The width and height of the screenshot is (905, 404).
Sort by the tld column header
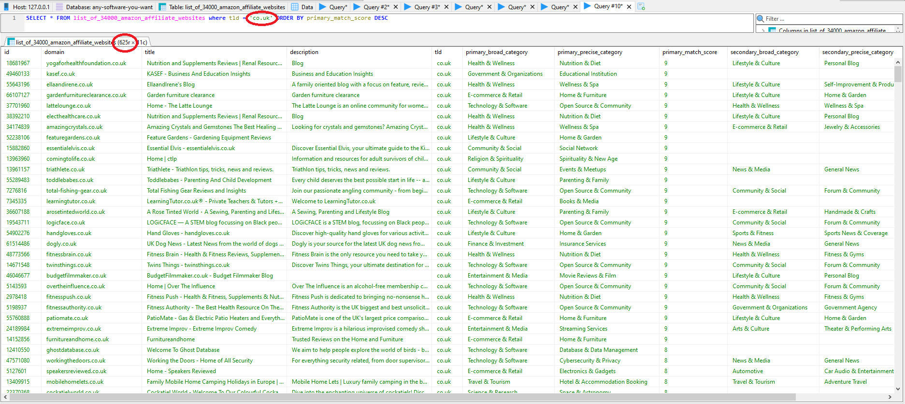coord(448,52)
